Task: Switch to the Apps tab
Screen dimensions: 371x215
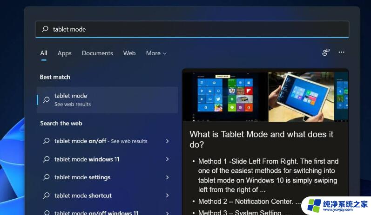Action: point(64,53)
